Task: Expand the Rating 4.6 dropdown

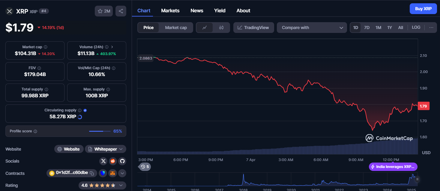Action: (102, 185)
